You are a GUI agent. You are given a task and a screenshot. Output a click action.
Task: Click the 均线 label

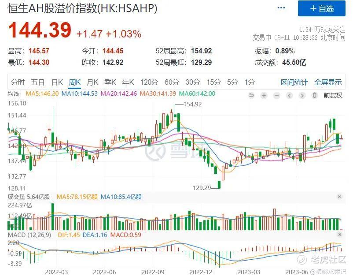tap(14, 93)
